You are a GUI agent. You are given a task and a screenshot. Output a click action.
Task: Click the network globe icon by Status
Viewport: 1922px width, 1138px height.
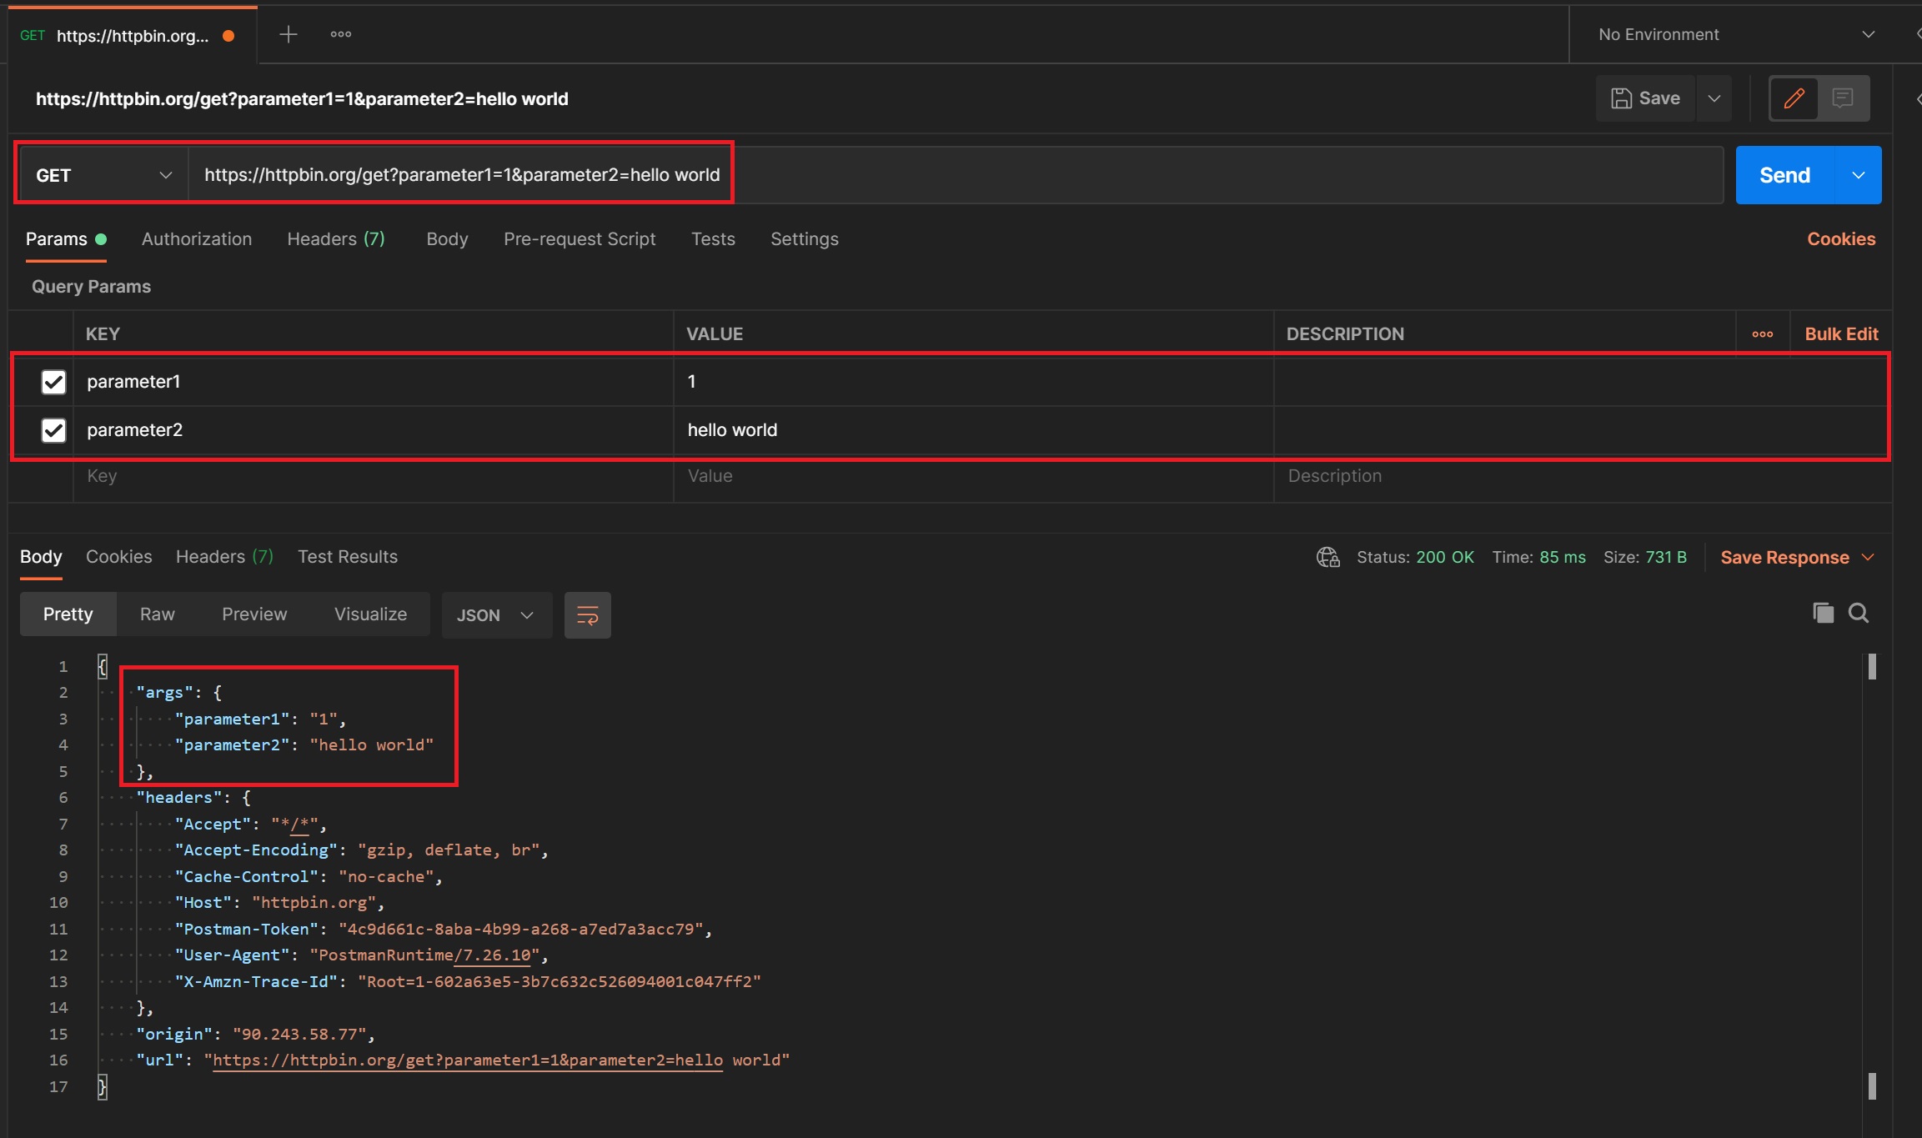point(1327,557)
